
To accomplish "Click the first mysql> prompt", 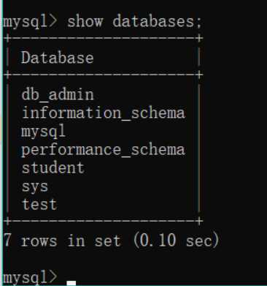I will click(x=31, y=22).
